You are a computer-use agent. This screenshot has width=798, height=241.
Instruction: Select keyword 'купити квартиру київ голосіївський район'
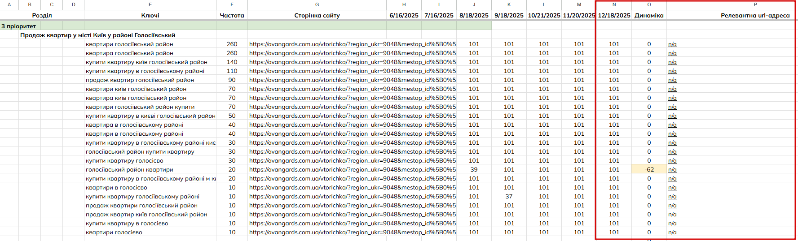pyautogui.click(x=146, y=62)
